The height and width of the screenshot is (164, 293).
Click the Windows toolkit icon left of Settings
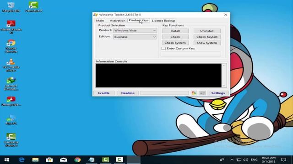(x=202, y=93)
